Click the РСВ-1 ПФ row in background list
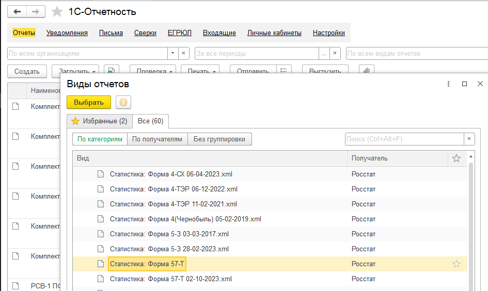This screenshot has width=488, height=291. click(34, 286)
